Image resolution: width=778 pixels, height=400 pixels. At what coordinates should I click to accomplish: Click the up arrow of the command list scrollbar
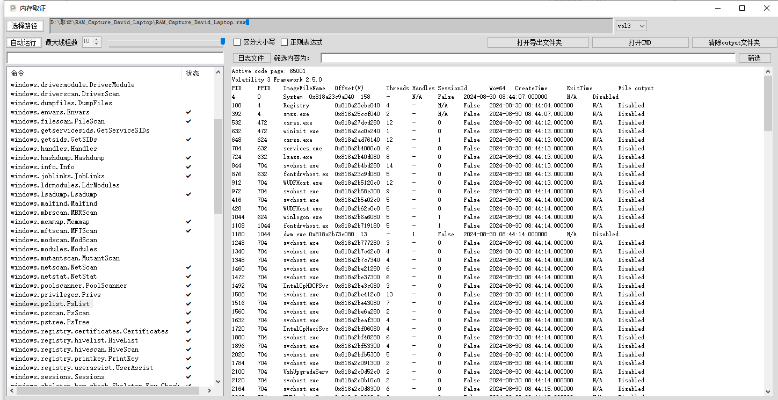click(x=218, y=72)
